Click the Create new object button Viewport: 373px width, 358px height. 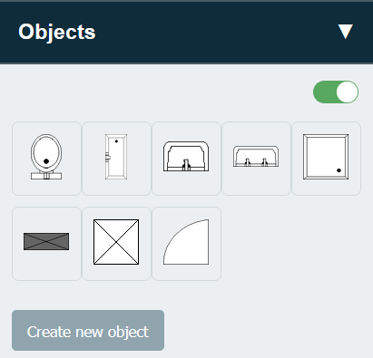point(88,330)
